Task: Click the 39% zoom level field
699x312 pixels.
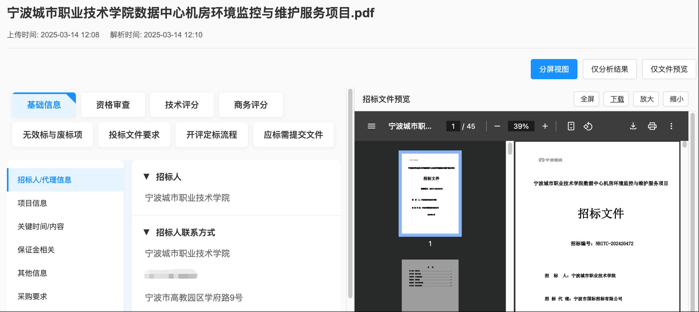Action: [x=521, y=126]
